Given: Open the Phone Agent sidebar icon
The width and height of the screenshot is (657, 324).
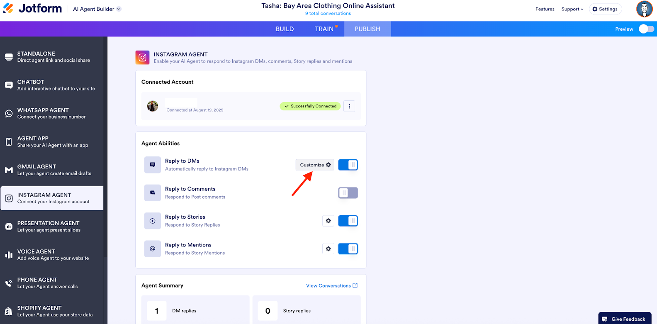Looking at the screenshot, I should (x=9, y=283).
